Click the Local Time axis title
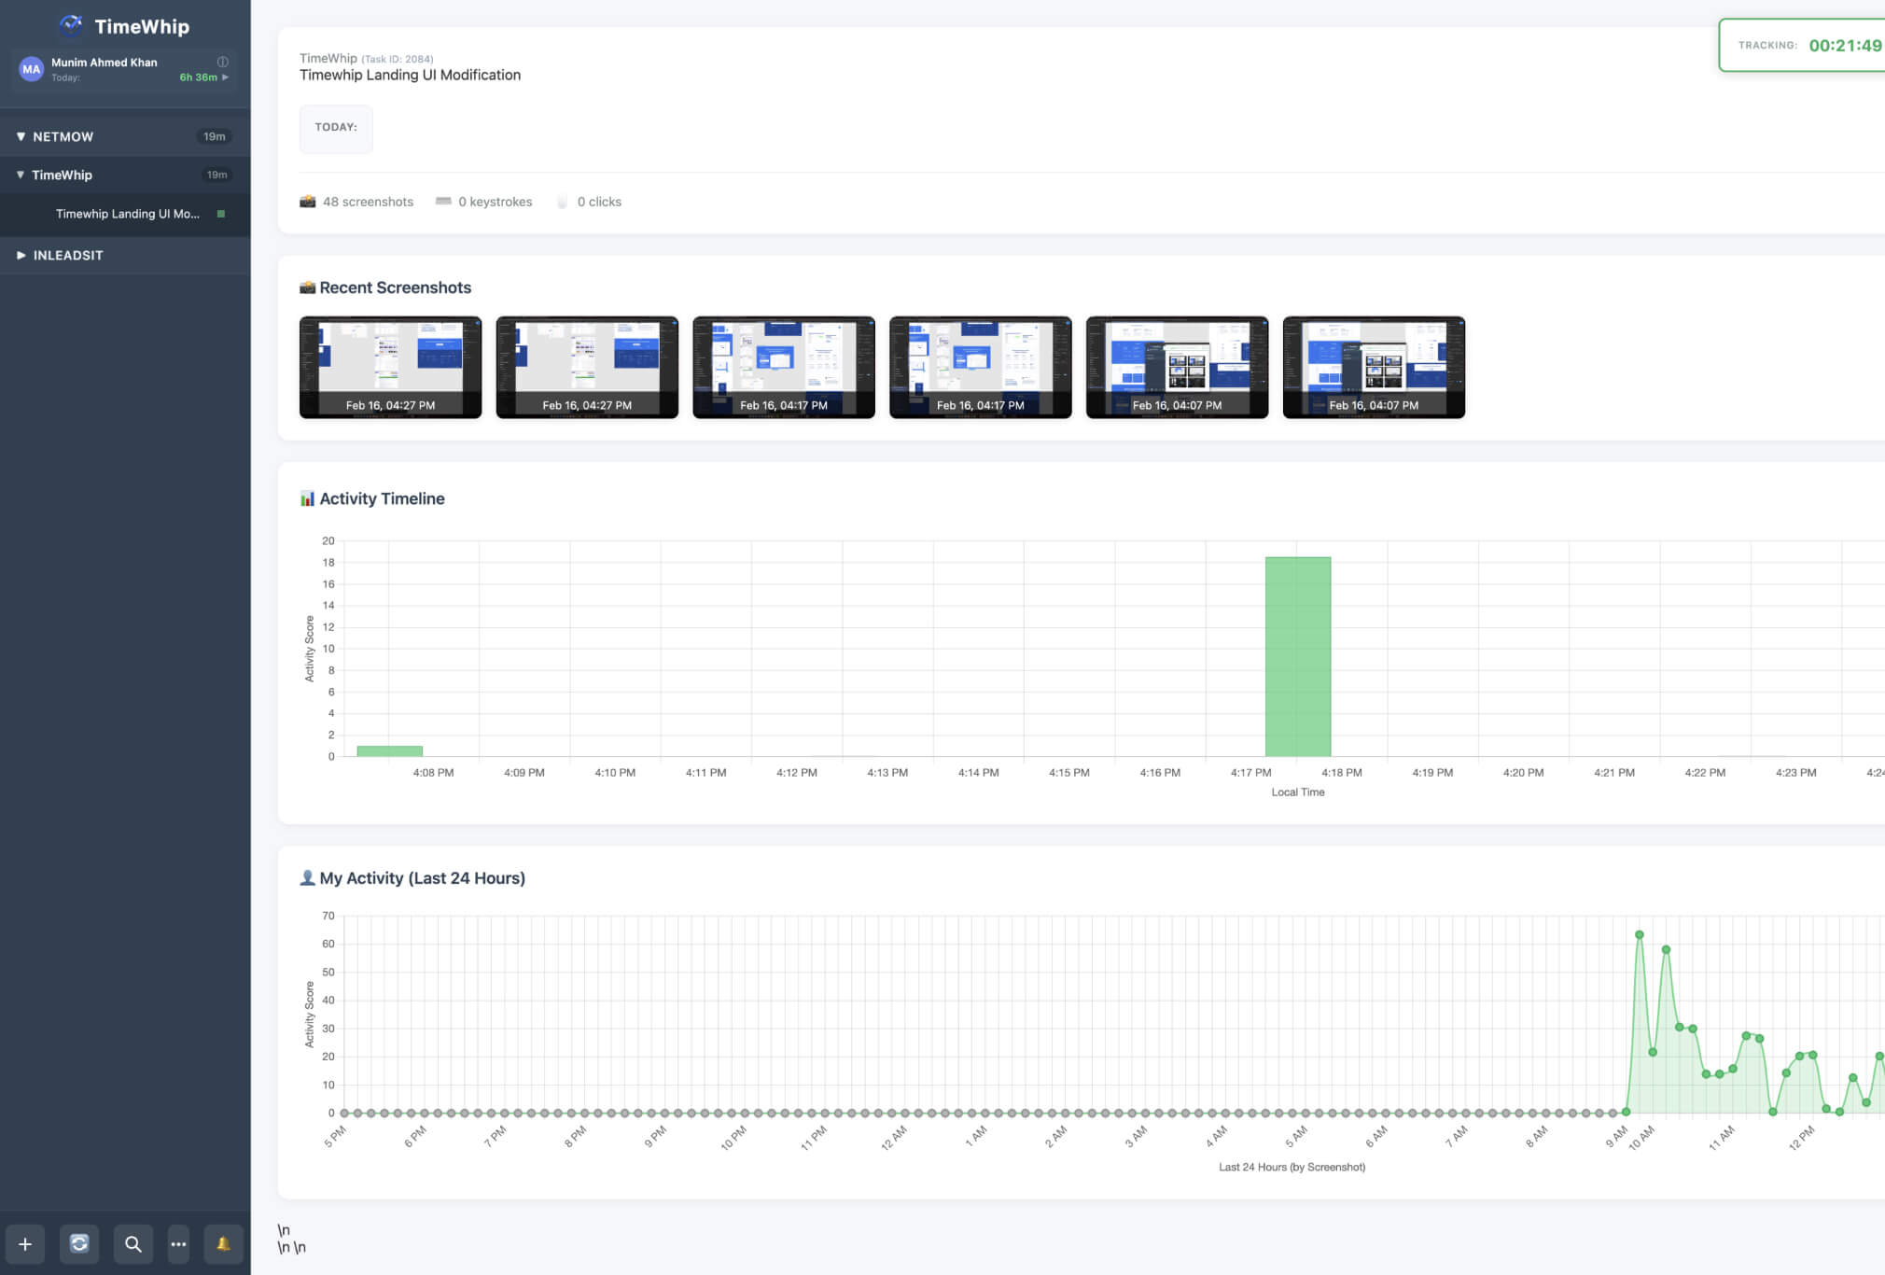 pos(1298,792)
